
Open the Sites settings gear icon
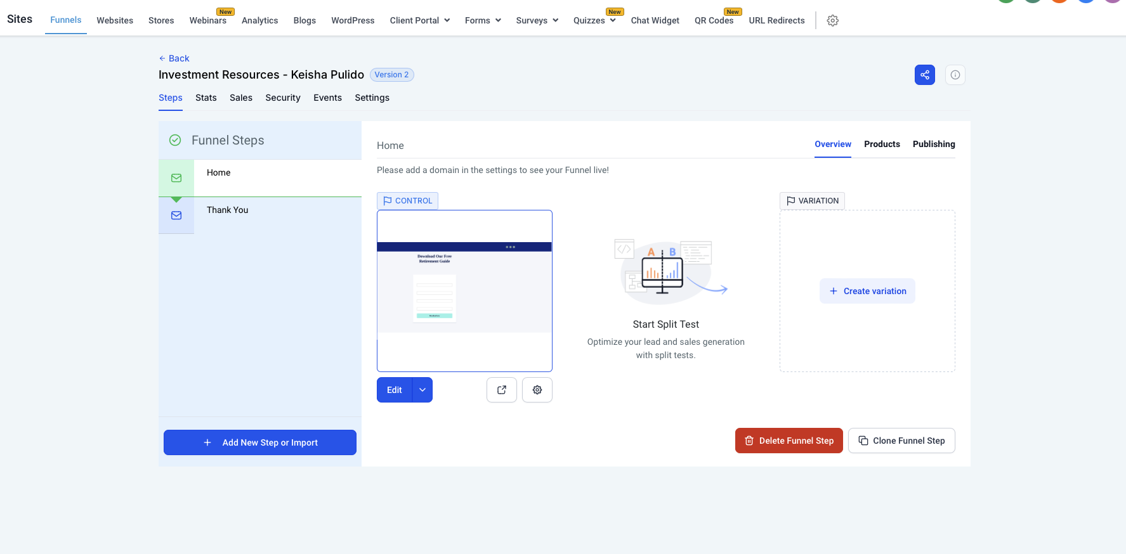(832, 20)
